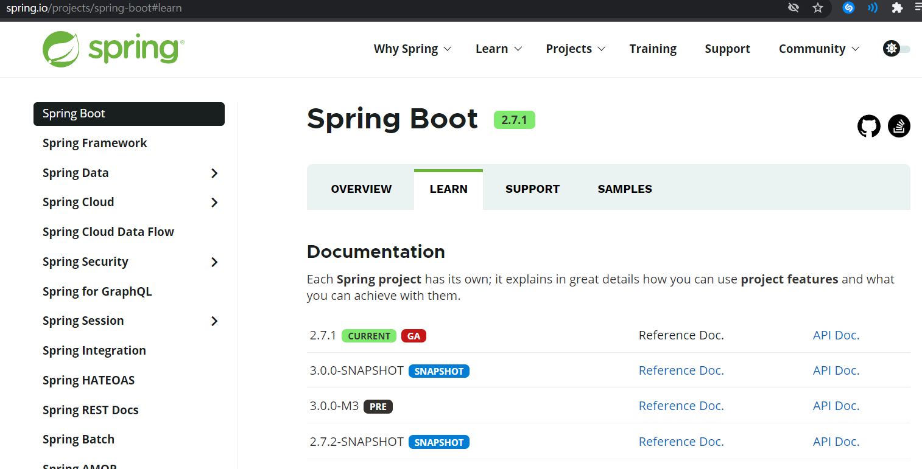The image size is (922, 469).
Task: Click the crossed-out eye icon in address bar
Action: (793, 8)
